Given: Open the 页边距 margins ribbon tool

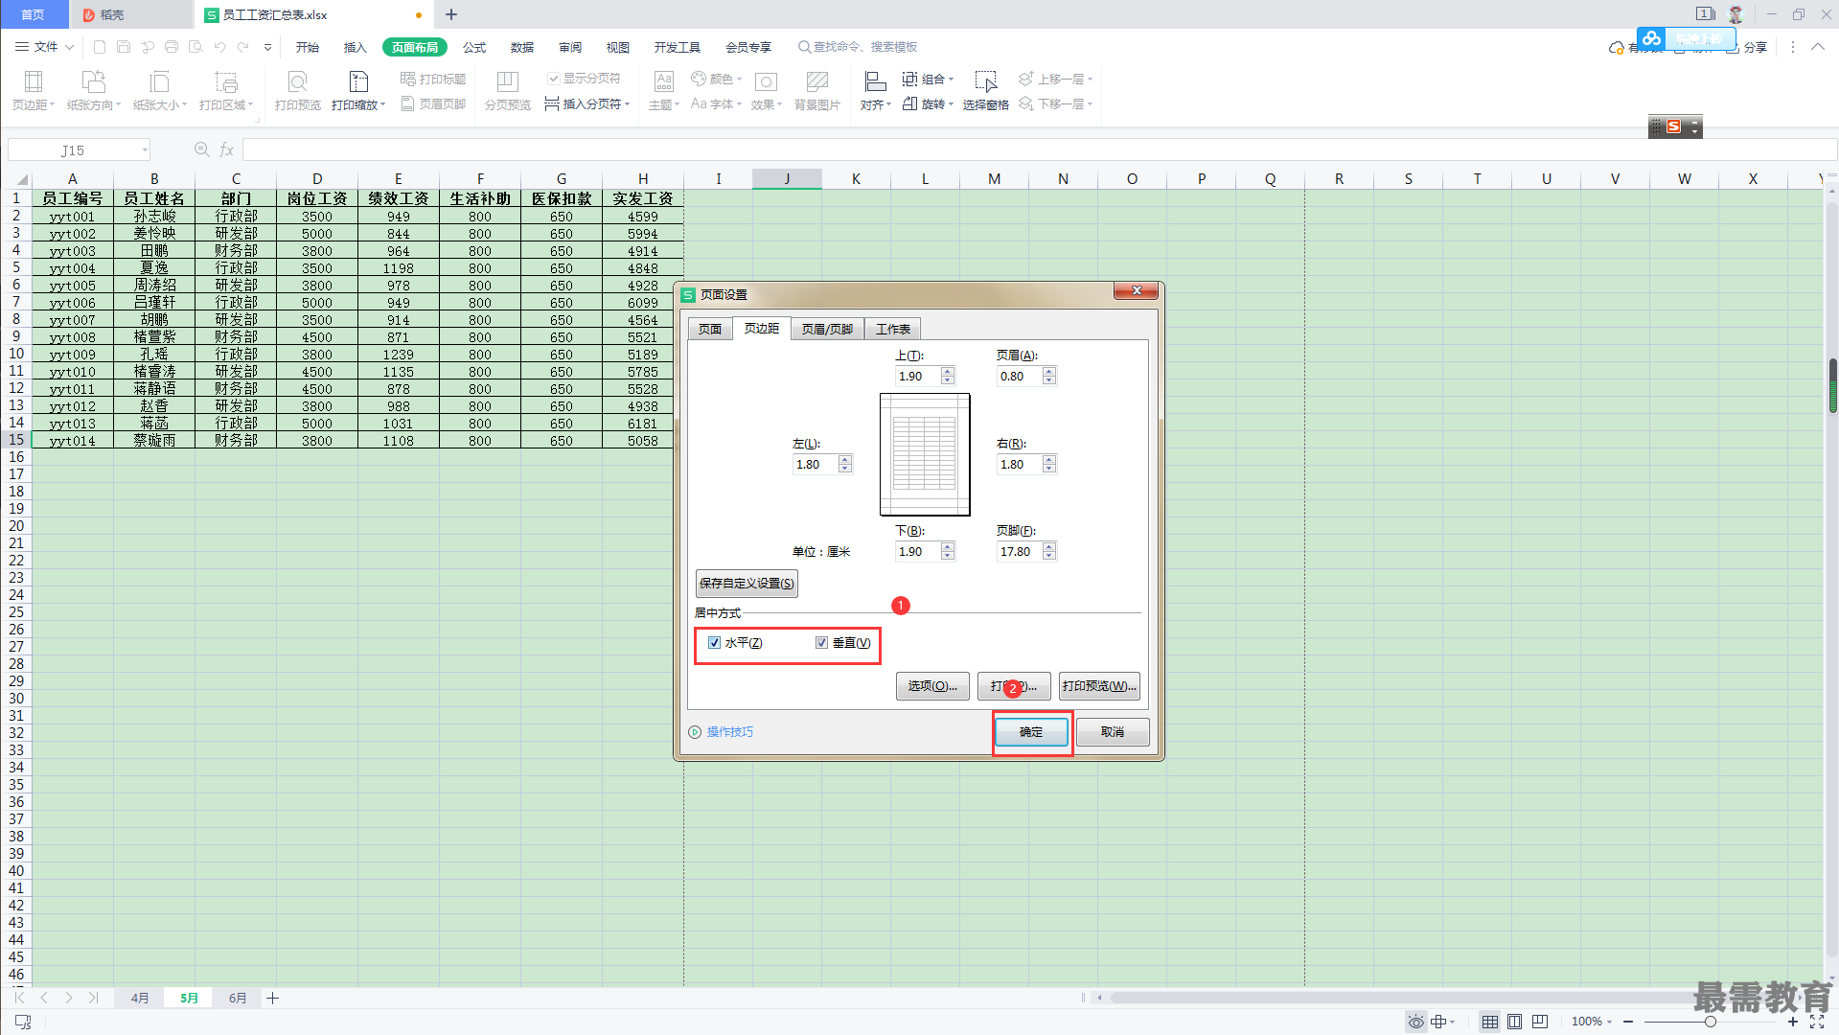Looking at the screenshot, I should [34, 91].
